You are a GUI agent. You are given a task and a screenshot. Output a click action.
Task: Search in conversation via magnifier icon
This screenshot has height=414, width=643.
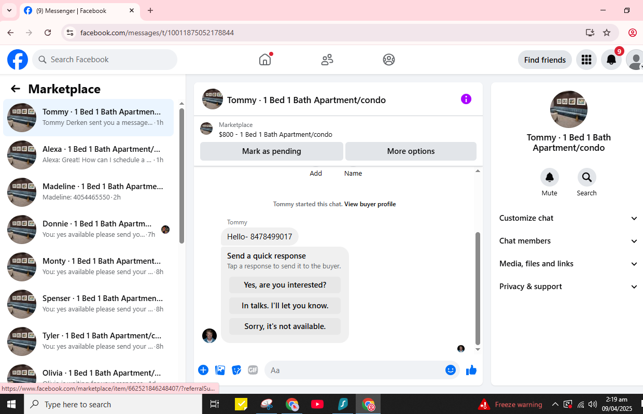[587, 177]
